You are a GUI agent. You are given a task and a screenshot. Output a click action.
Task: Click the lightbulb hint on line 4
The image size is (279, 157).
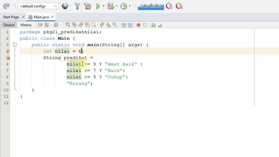click(x=7, y=51)
